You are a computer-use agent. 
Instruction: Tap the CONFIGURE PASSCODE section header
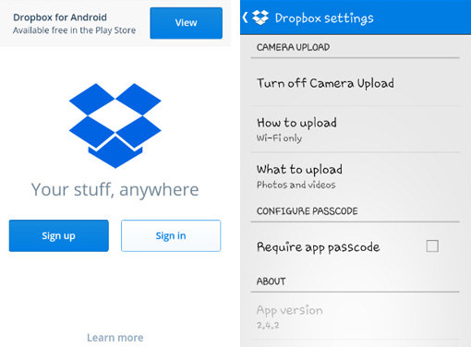308,211
